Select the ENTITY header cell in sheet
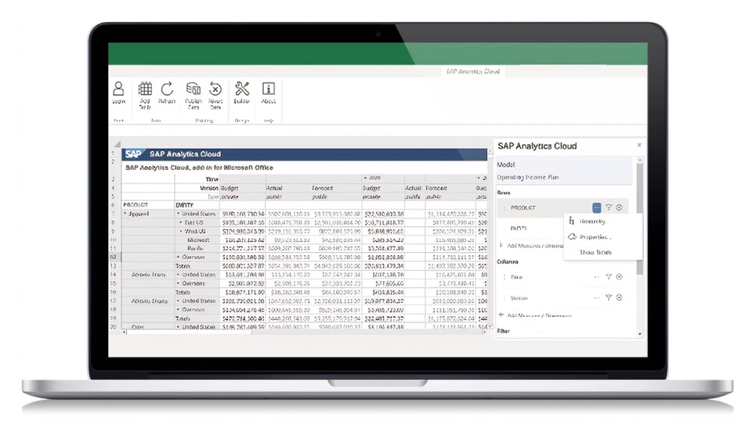 (x=197, y=205)
